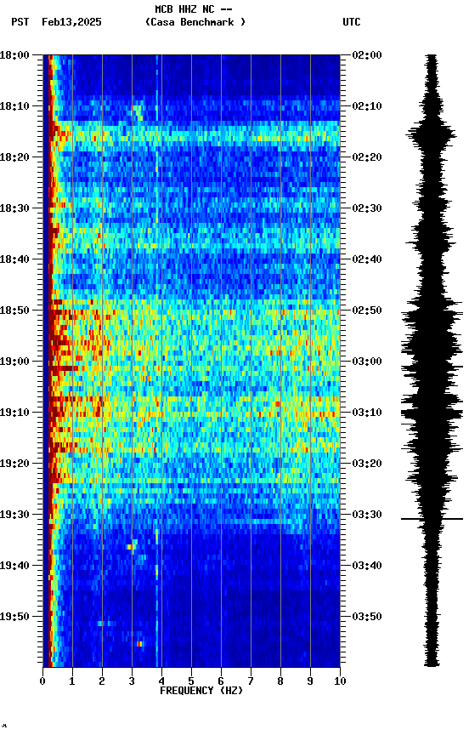The width and height of the screenshot is (469, 735).
Task: Click the date 'Feb13,2025'
Action: tap(71, 22)
